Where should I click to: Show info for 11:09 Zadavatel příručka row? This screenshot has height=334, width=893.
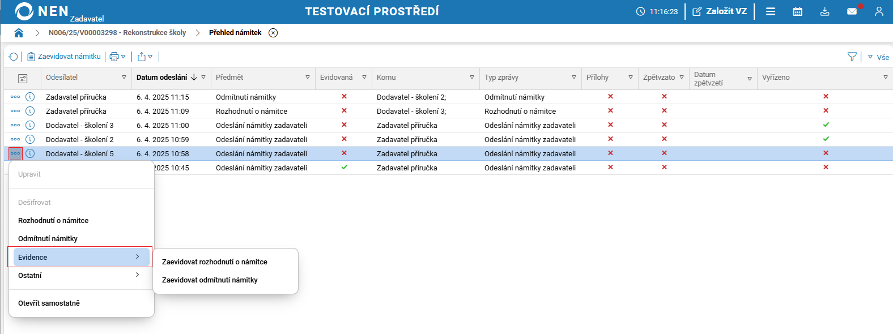click(30, 111)
